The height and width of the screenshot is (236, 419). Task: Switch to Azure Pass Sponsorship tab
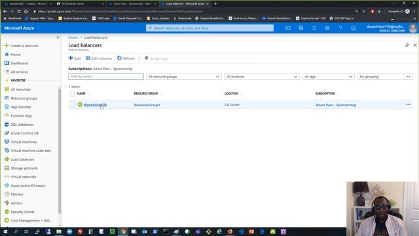click(x=132, y=4)
